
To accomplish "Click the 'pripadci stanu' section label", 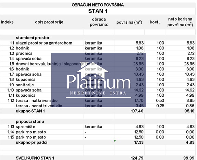I will (x=30, y=122).
